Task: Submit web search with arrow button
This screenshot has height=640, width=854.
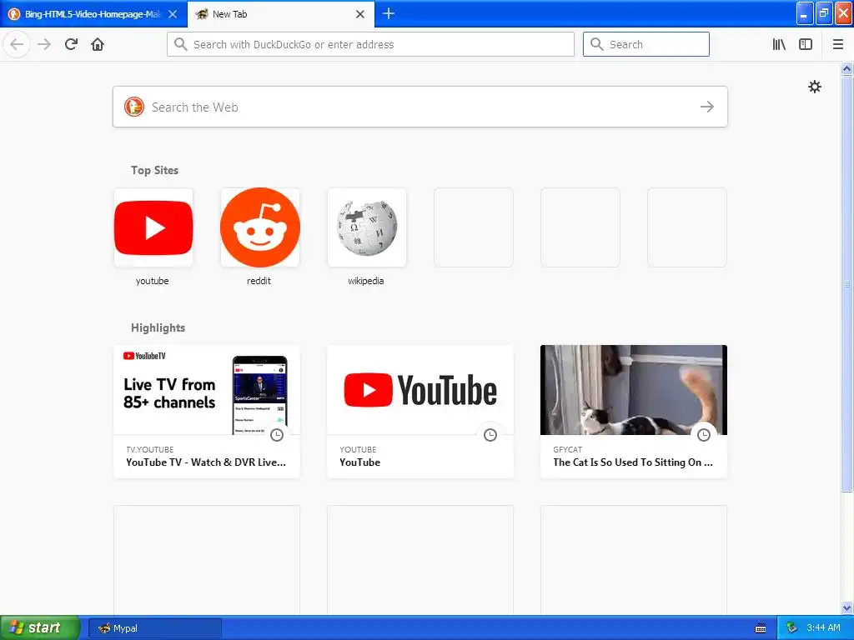Action: coord(707,107)
